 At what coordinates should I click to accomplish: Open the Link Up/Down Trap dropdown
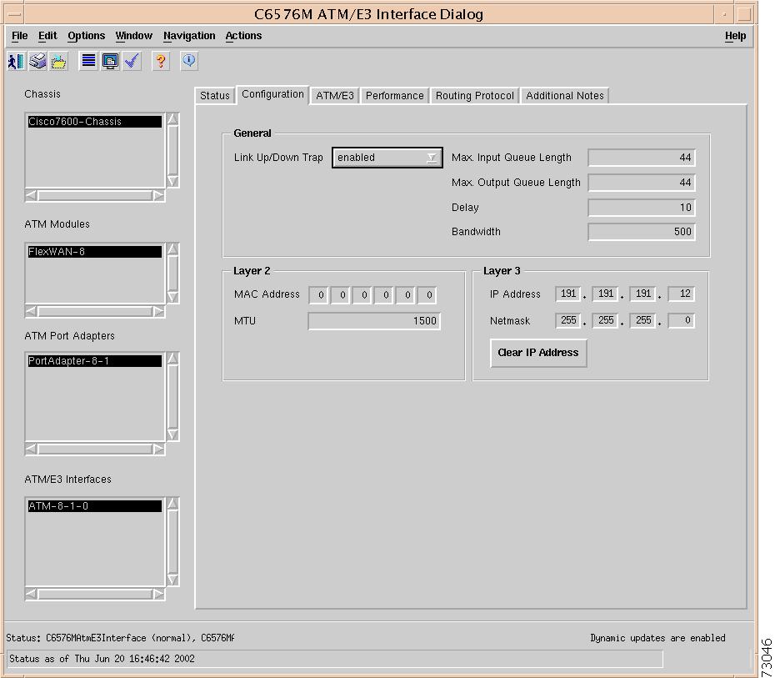point(387,158)
